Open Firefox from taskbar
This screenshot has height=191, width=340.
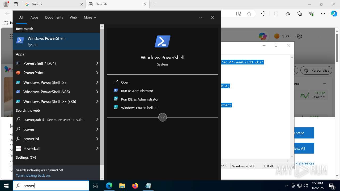[x=135, y=186]
